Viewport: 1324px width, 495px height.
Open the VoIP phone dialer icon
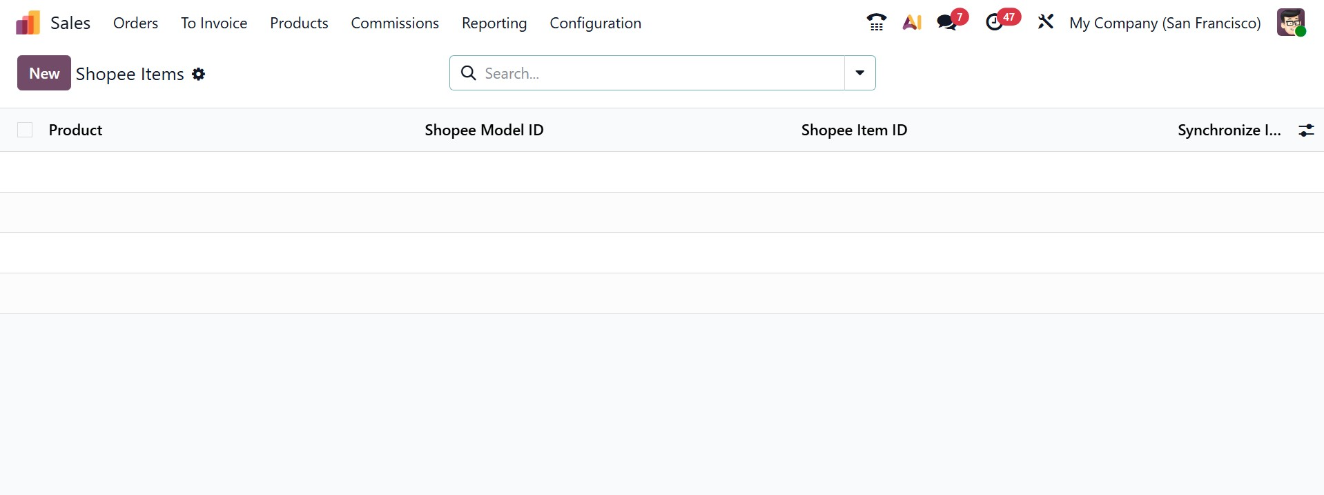pos(876,23)
